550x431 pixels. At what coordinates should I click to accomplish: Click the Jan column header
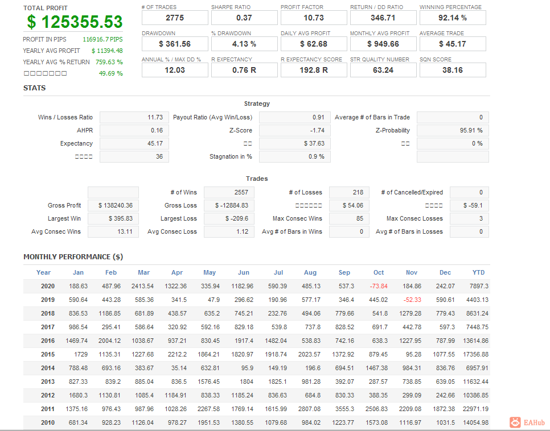pos(78,272)
